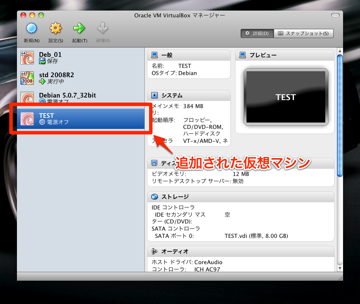360x304 pixels.
Task: Select the Deb_01 virtual machine icon
Action: click(27, 58)
